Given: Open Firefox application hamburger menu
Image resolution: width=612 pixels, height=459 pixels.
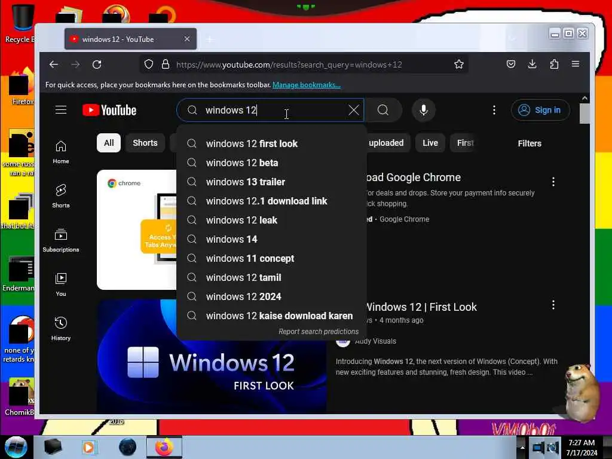Looking at the screenshot, I should [x=576, y=64].
